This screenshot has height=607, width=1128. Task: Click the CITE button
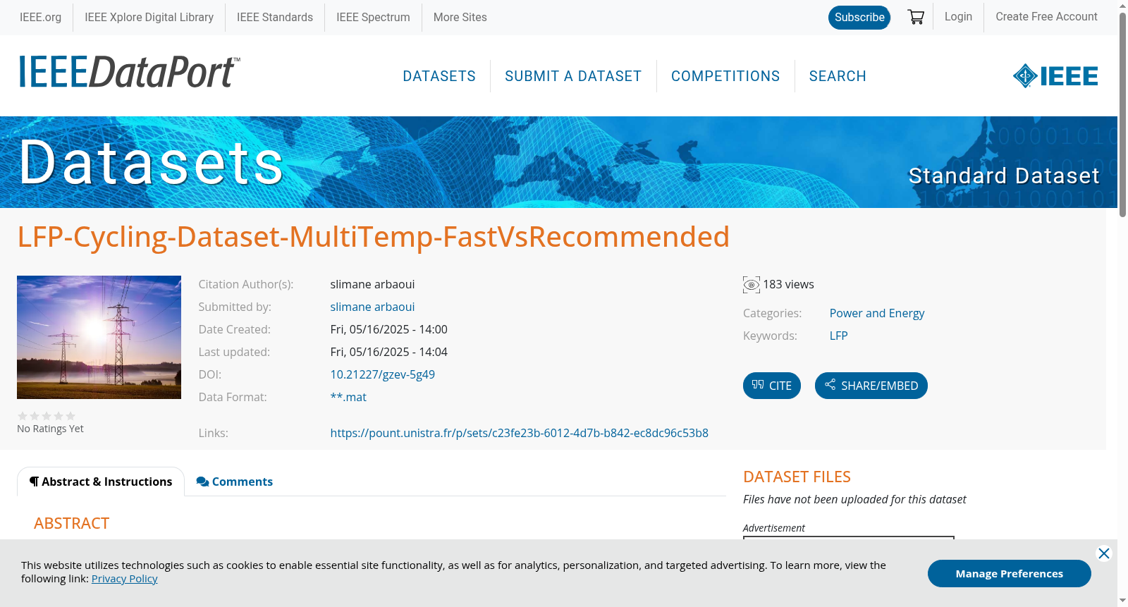click(772, 386)
